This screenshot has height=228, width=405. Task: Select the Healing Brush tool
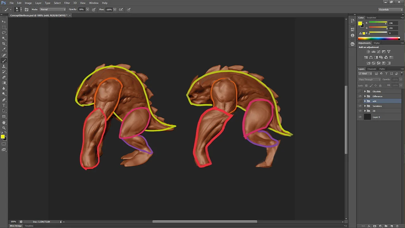[x=4, y=55]
